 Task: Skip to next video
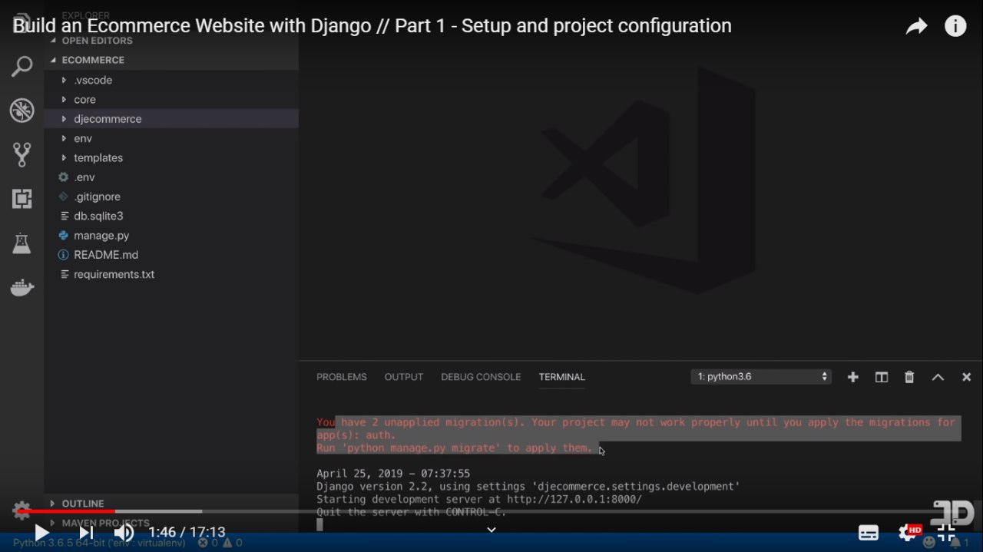(86, 532)
